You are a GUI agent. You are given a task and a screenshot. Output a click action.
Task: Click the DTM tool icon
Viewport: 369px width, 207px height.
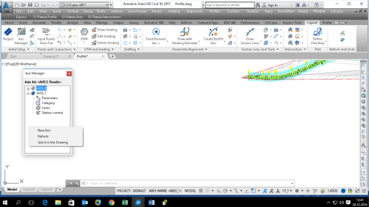84,36
